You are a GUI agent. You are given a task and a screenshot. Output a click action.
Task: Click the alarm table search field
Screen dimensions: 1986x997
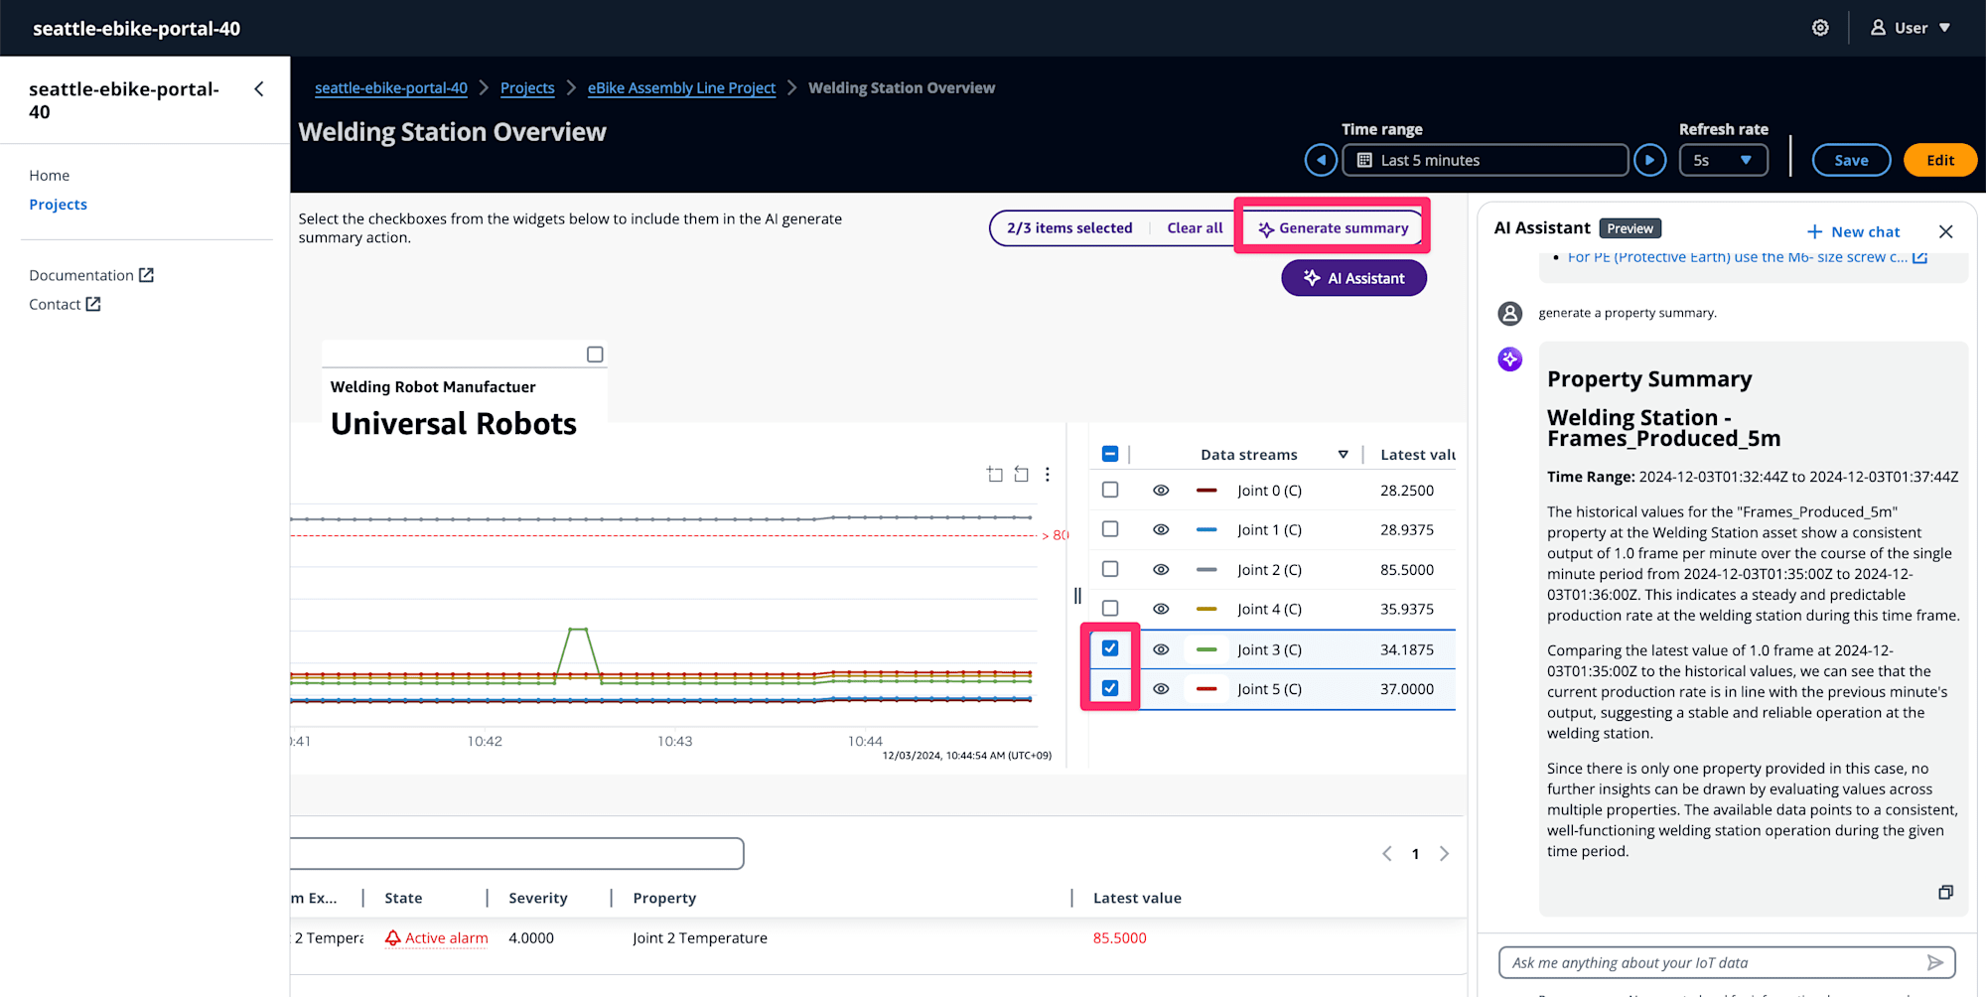coord(516,853)
